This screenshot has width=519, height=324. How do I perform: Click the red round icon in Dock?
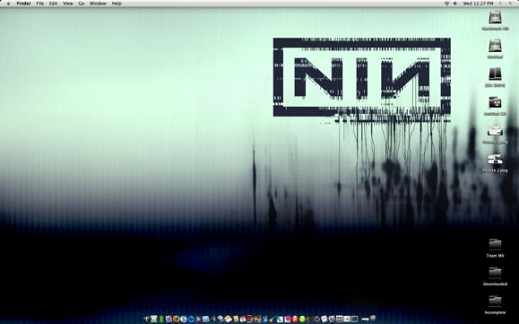(294, 319)
